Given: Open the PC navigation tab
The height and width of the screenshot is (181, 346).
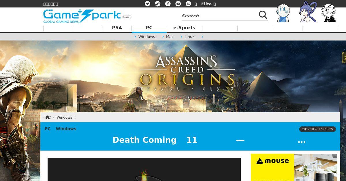Looking at the screenshot, I should point(149,28).
